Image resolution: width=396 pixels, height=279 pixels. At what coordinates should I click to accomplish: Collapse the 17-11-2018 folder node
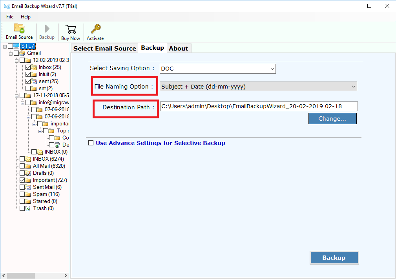(x=16, y=96)
